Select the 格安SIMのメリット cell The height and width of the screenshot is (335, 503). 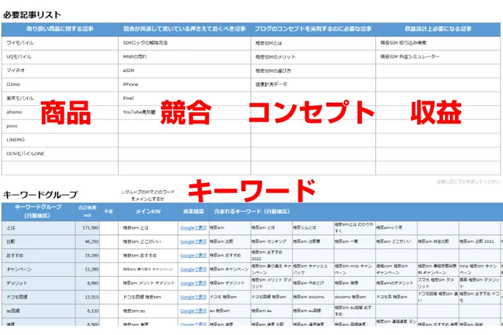click(x=313, y=57)
